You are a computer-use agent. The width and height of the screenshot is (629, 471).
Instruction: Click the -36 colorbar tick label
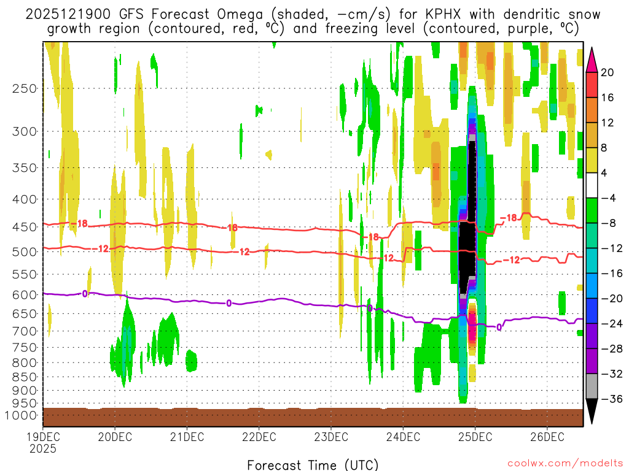coord(612,399)
